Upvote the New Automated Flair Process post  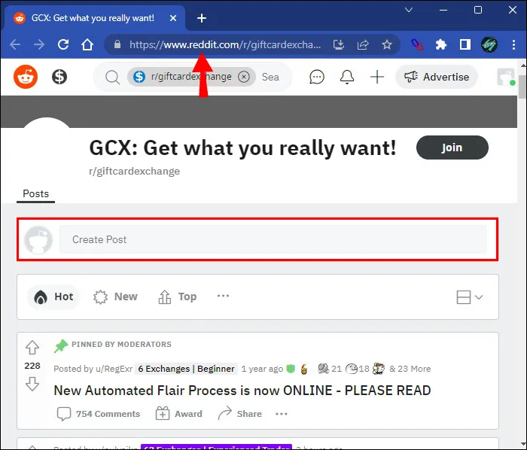point(32,348)
